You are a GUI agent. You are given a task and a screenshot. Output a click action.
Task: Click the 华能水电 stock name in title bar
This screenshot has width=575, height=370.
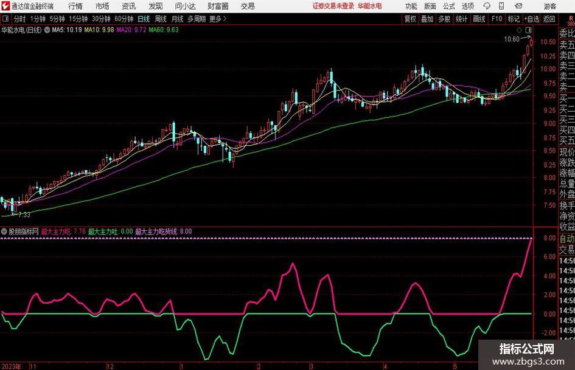coord(370,6)
